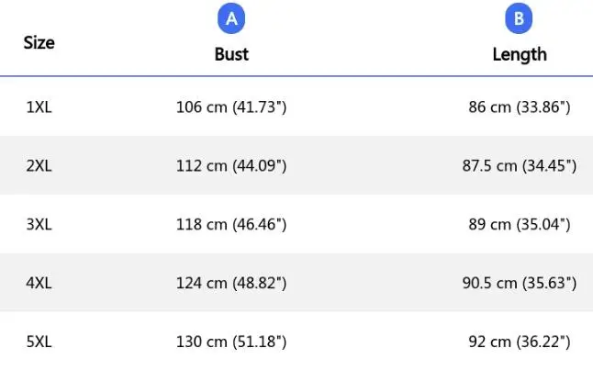
Task: Select the 87.5 cm length value
Action: 520,166
